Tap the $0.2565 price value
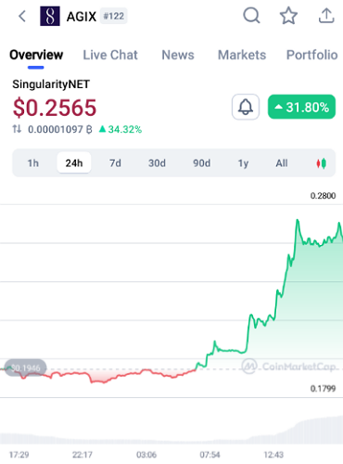 click(x=55, y=108)
